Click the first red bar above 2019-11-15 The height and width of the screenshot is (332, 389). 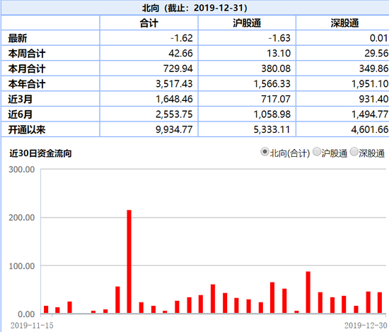[x=46, y=309]
